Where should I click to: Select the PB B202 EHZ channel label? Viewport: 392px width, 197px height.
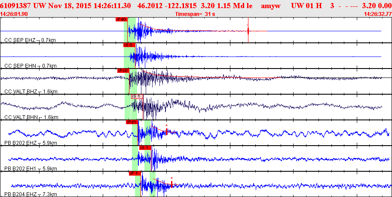(x=31, y=143)
